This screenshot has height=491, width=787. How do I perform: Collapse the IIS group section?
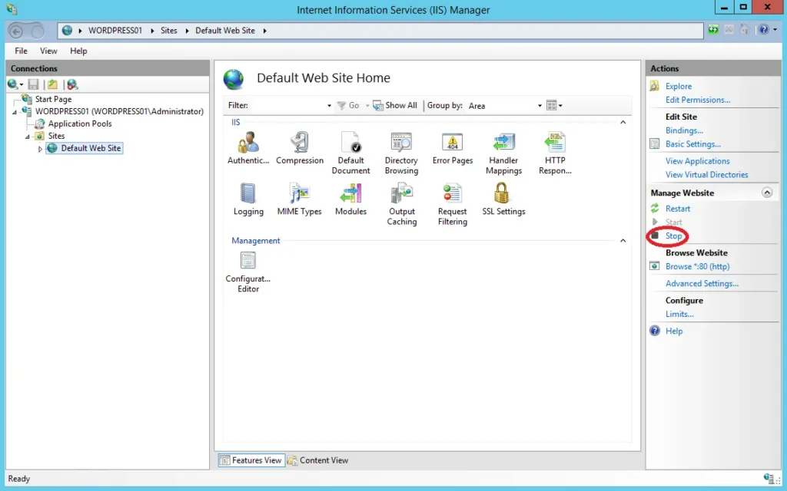pyautogui.click(x=623, y=123)
